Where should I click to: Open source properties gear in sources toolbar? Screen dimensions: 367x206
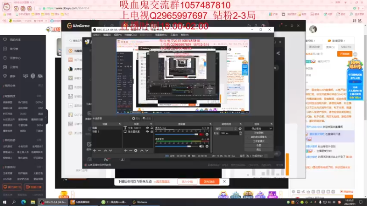(136, 151)
